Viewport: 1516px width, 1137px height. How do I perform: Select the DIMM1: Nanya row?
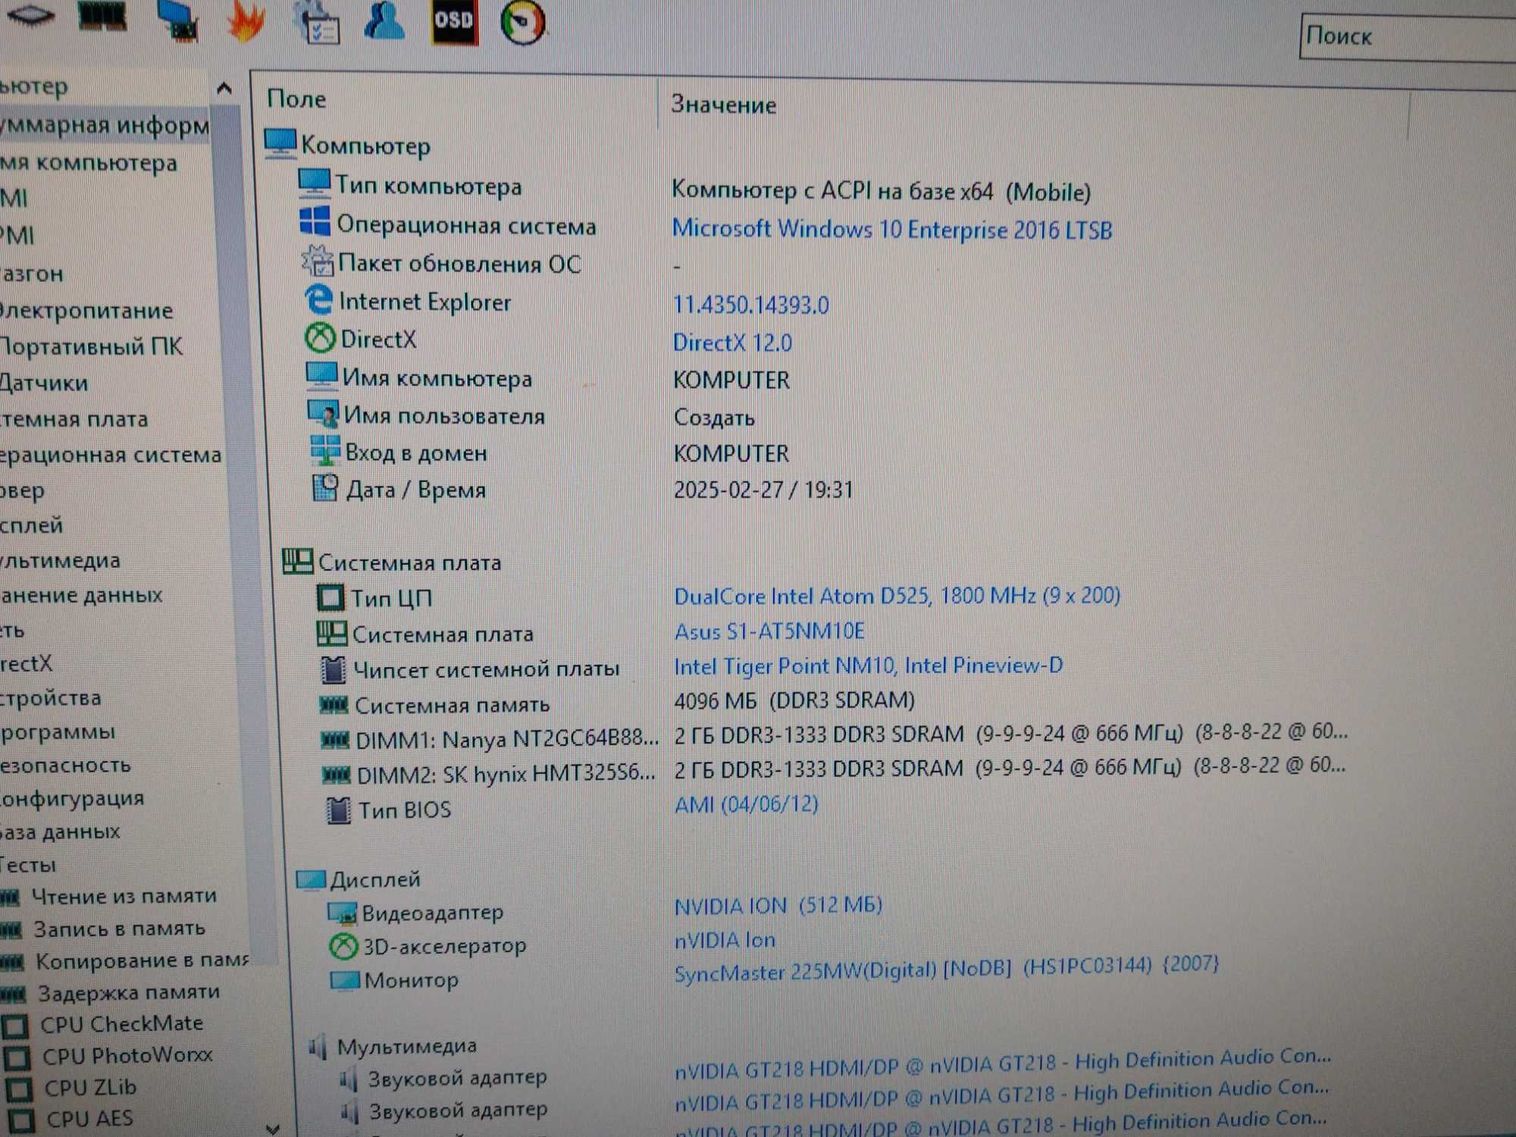(x=834, y=736)
